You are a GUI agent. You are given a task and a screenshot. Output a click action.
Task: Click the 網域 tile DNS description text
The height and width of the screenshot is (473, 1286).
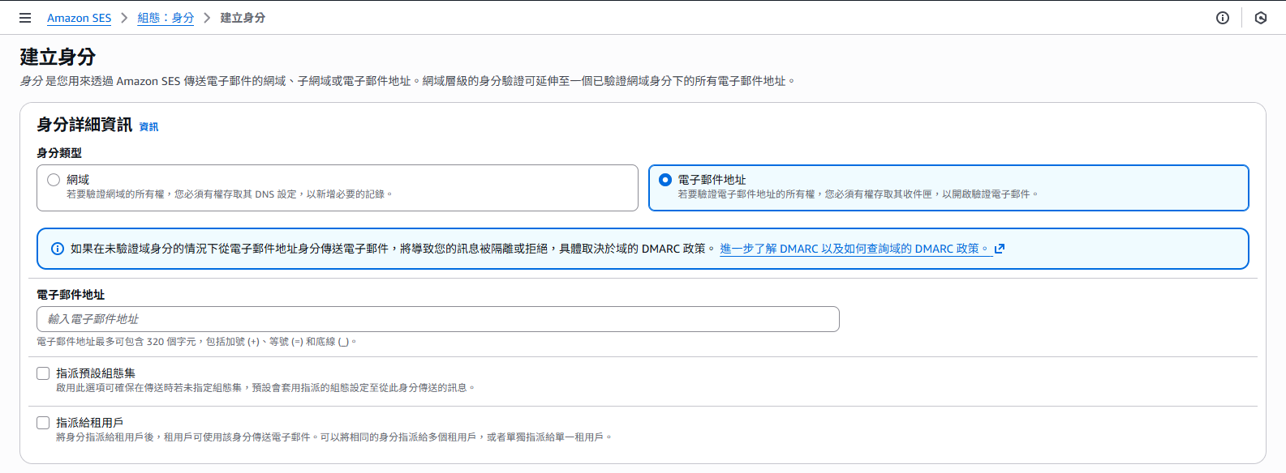229,194
